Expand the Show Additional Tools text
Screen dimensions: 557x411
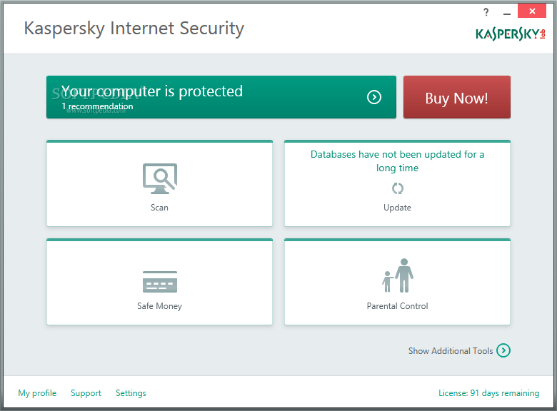451,351
